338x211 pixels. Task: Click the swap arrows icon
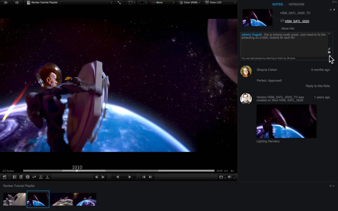[34, 177]
